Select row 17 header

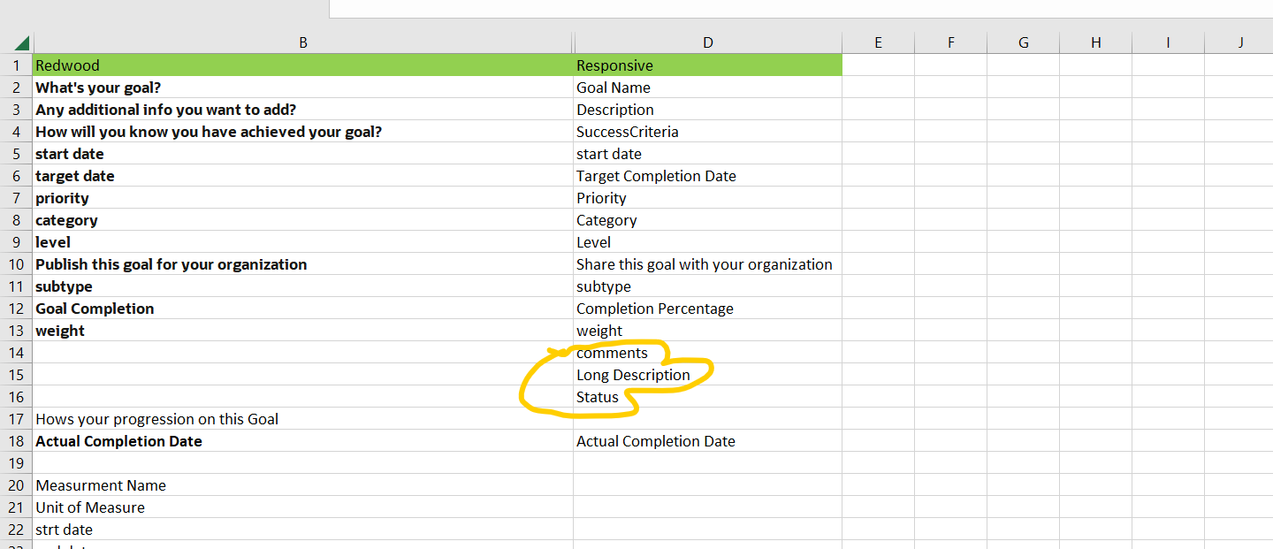coord(16,418)
